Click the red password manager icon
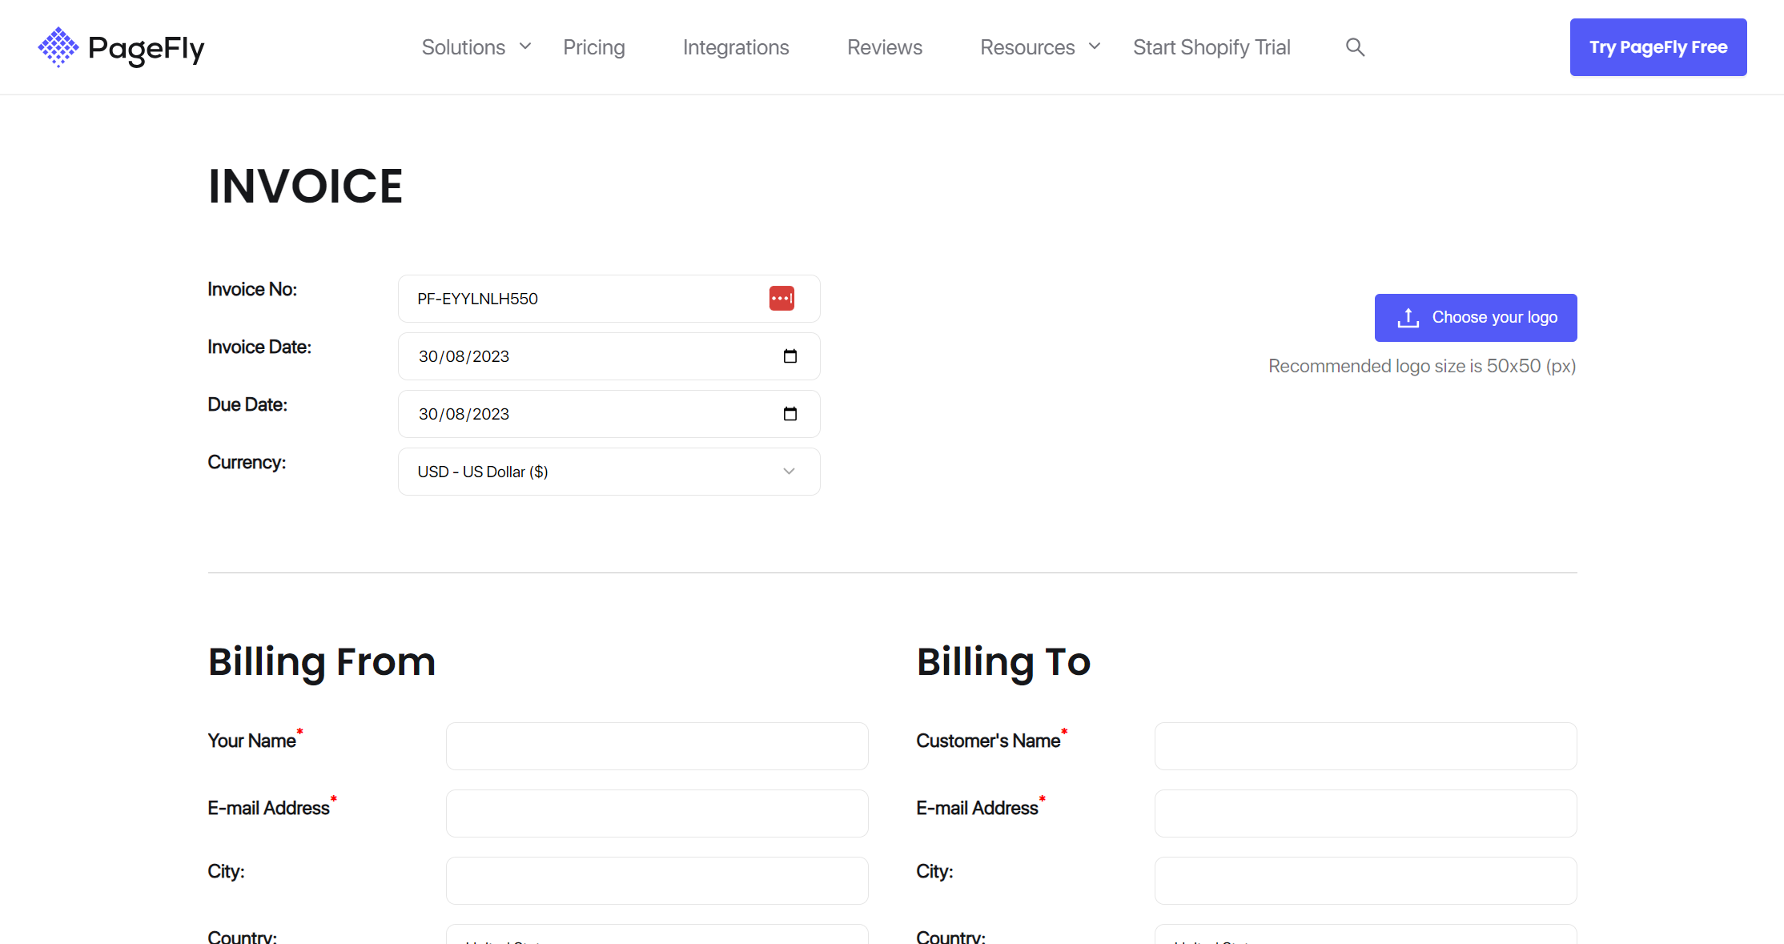The height and width of the screenshot is (944, 1784). [782, 299]
